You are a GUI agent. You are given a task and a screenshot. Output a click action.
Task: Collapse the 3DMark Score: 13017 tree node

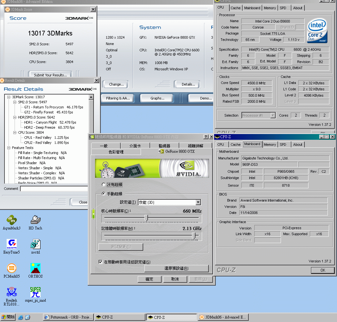tap(9, 97)
